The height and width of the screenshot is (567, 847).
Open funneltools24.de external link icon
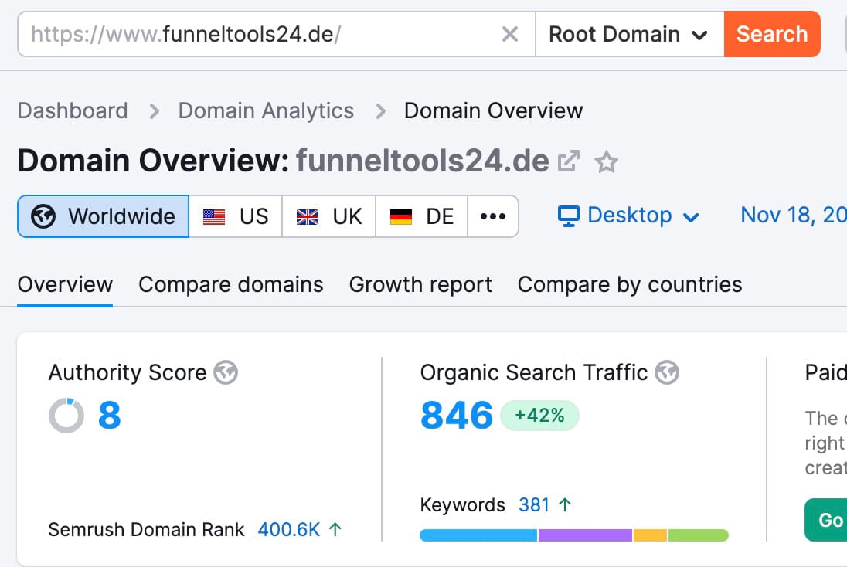tap(570, 161)
